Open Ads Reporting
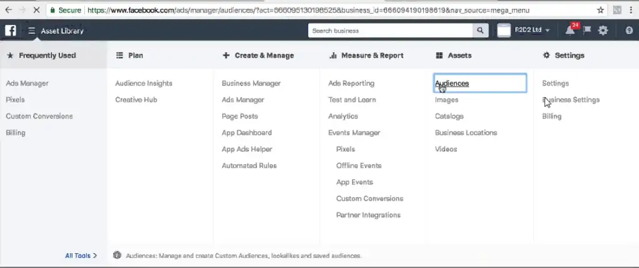The width and height of the screenshot is (639, 268). pos(351,83)
